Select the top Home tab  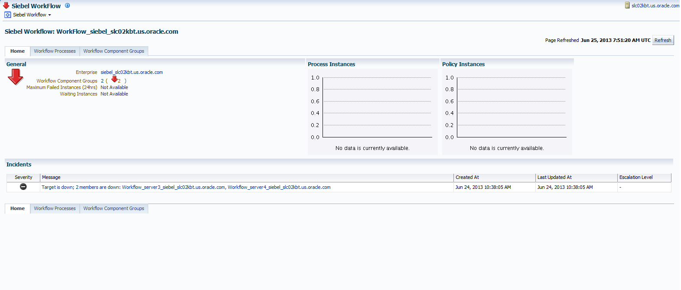point(17,51)
